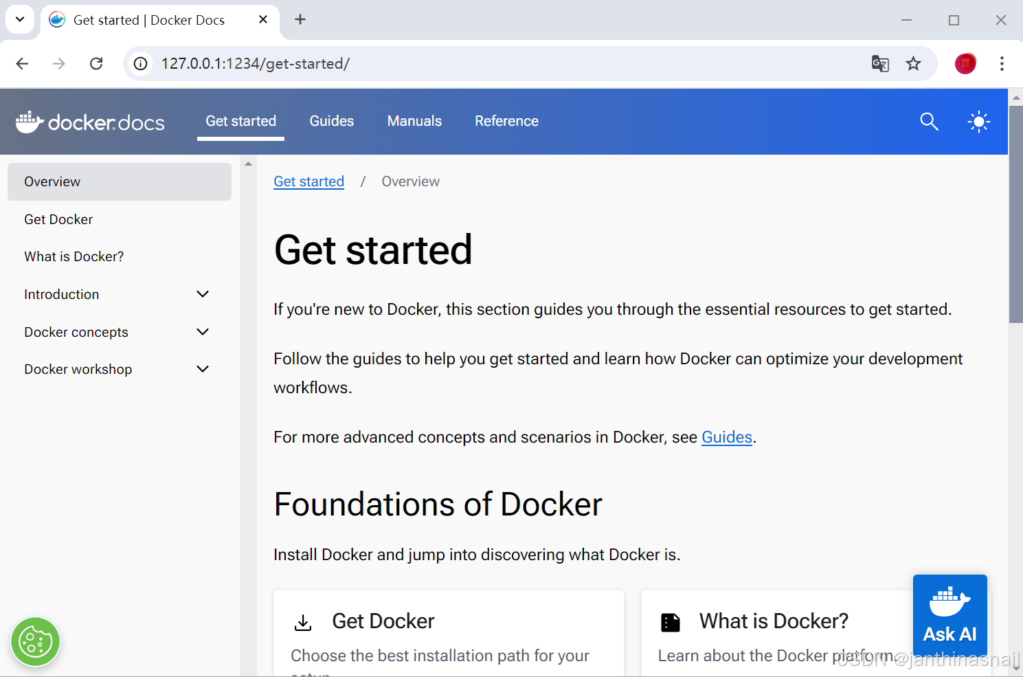Select Overview in the sidebar

tap(120, 181)
